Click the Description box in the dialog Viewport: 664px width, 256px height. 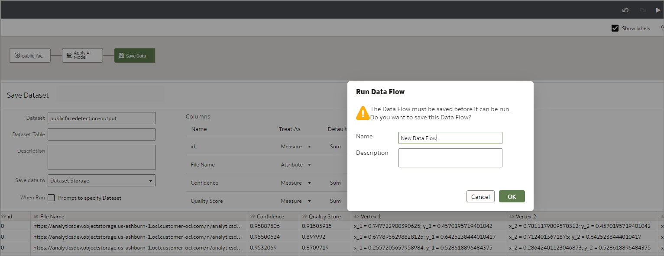click(x=450, y=158)
